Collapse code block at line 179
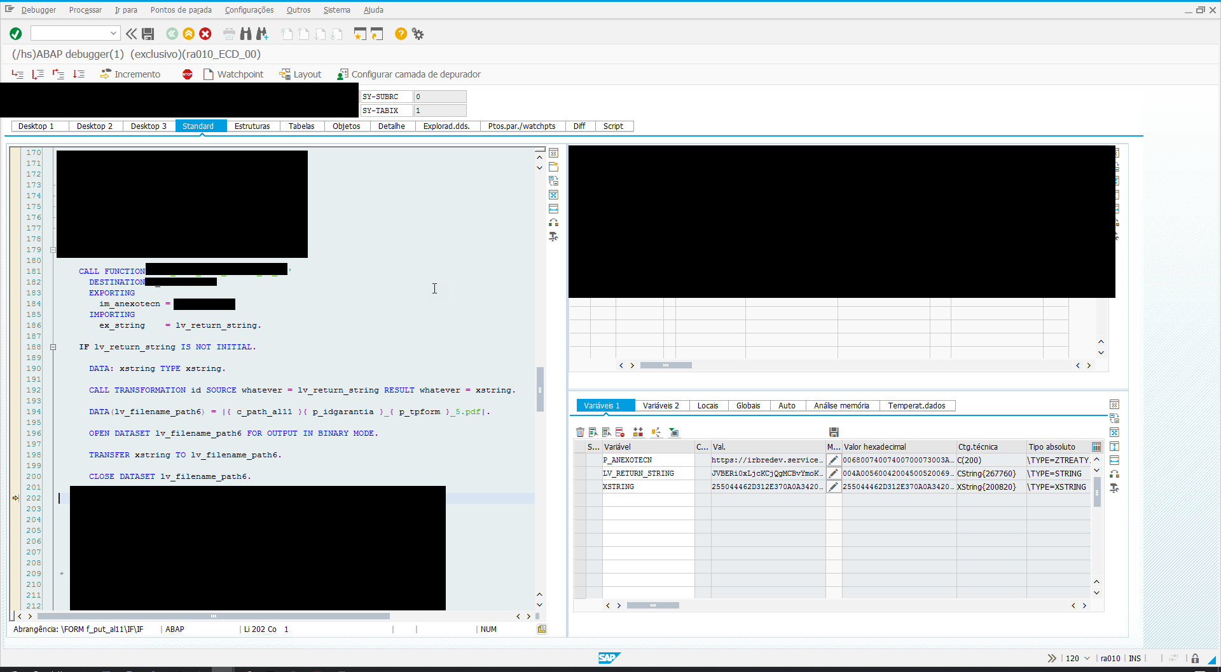 click(x=53, y=250)
